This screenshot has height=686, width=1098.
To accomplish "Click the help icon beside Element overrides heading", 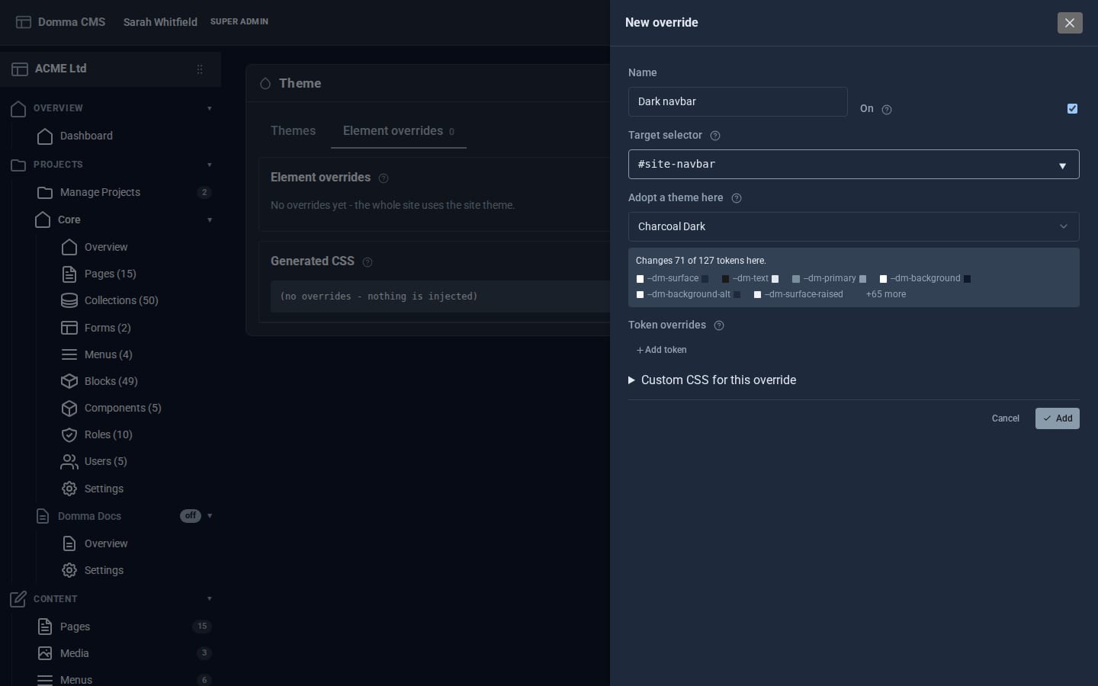I will click(384, 178).
